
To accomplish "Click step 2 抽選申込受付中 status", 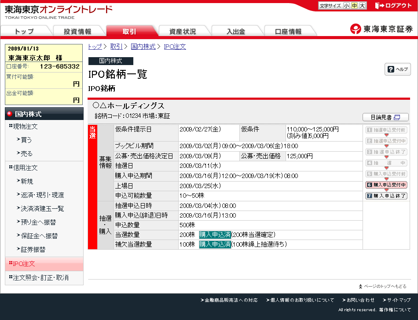I will click(x=386, y=141).
